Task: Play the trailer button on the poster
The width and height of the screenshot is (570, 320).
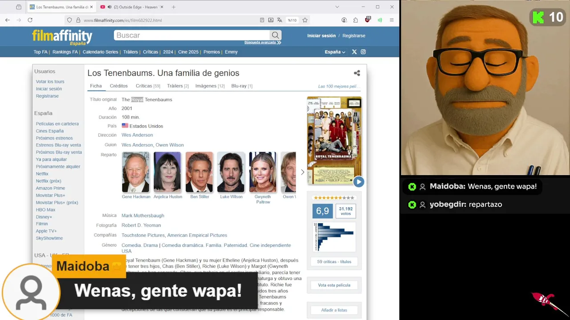Action: (x=358, y=181)
